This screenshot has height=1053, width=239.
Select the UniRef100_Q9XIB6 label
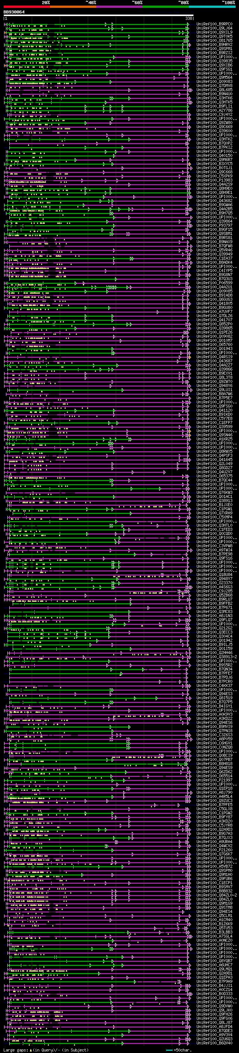pos(214,65)
